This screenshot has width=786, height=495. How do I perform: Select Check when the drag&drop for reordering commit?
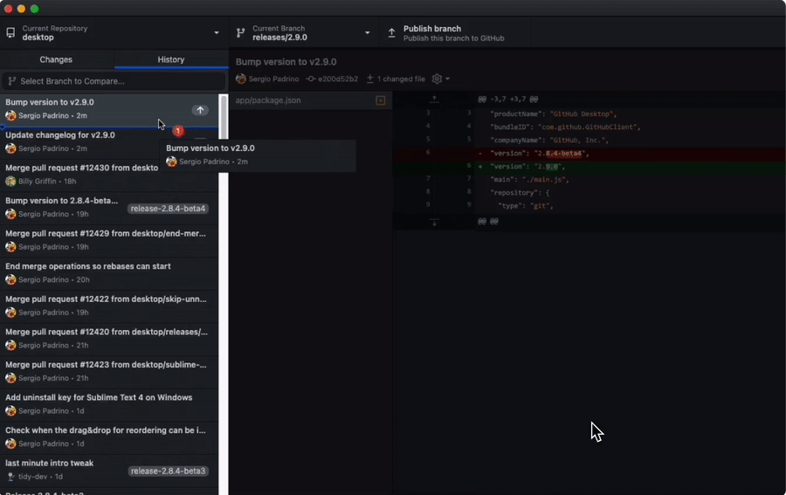(x=109, y=437)
